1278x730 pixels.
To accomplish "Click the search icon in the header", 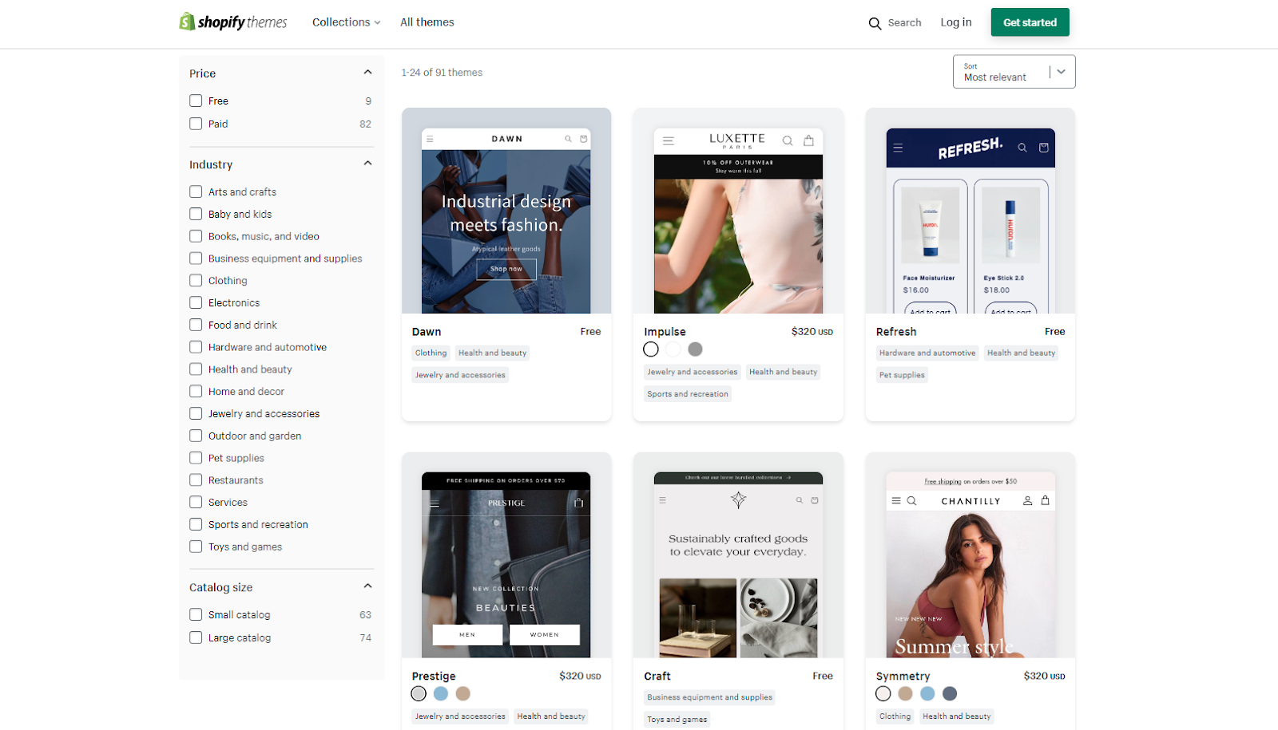I will 875,23.
